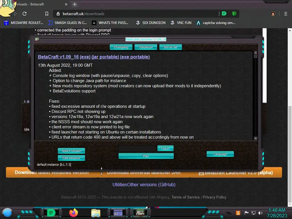The width and height of the screenshot is (292, 219).
Task: Open the captcha solving sim... bookmark
Action: click(216, 23)
